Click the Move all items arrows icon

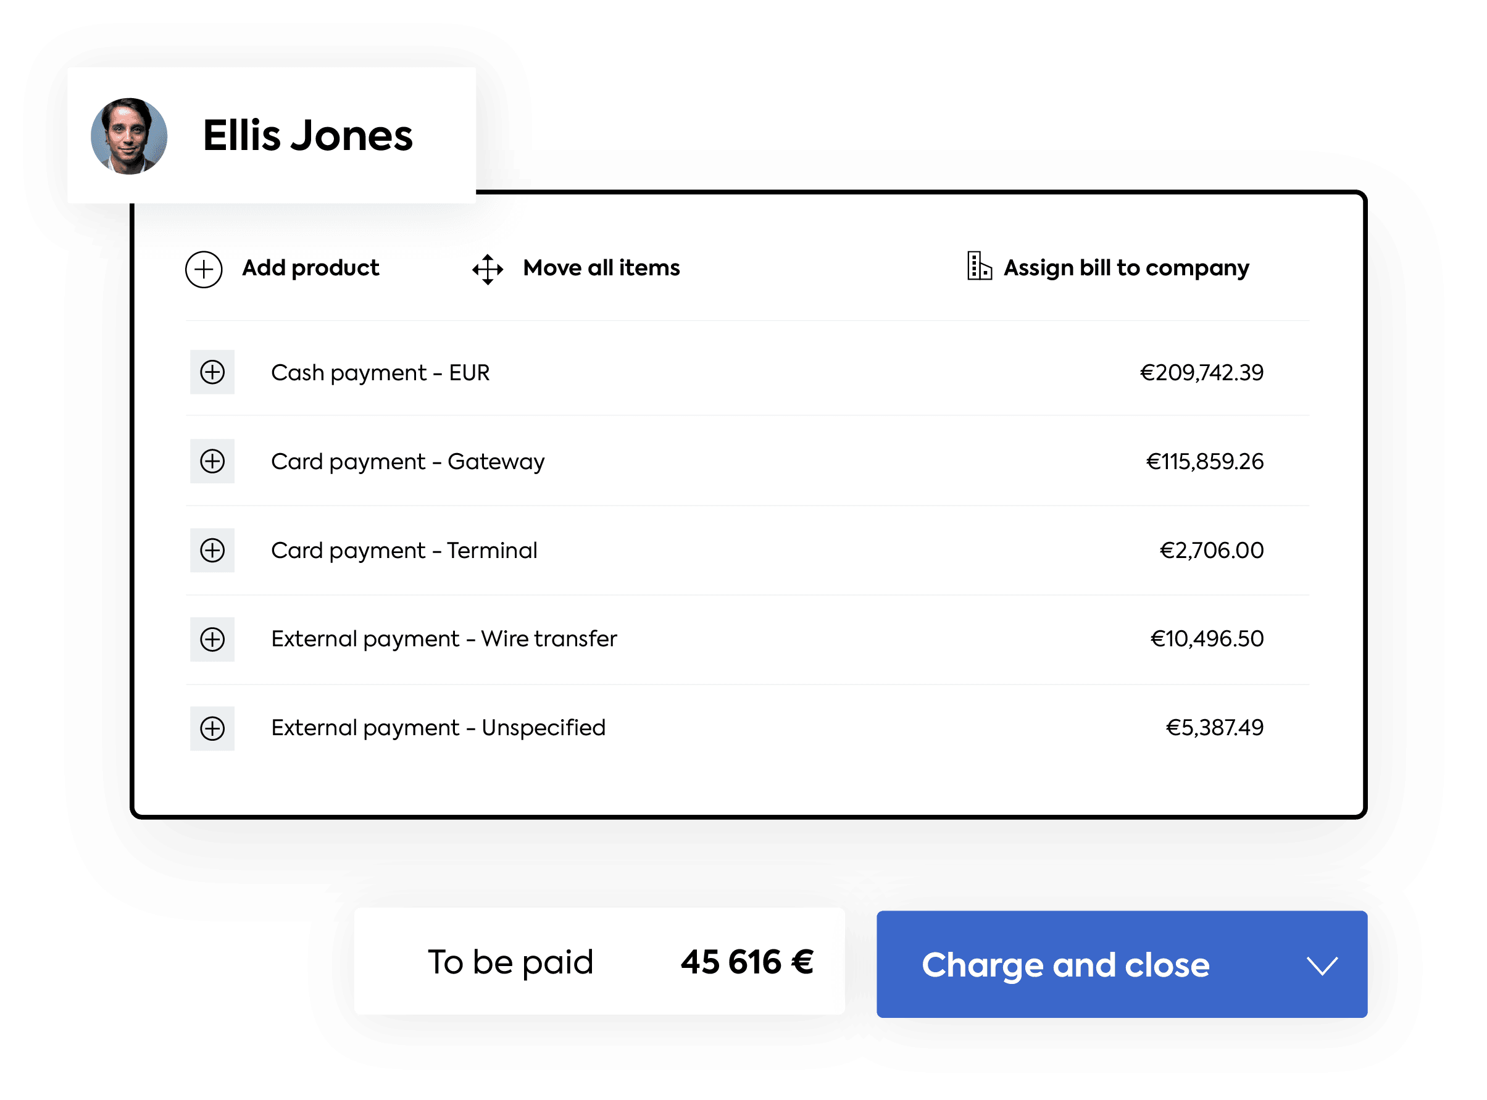tap(488, 269)
